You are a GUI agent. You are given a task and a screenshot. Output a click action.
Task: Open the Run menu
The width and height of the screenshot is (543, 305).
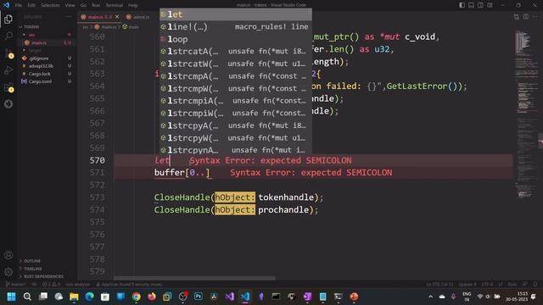[x=96, y=5]
